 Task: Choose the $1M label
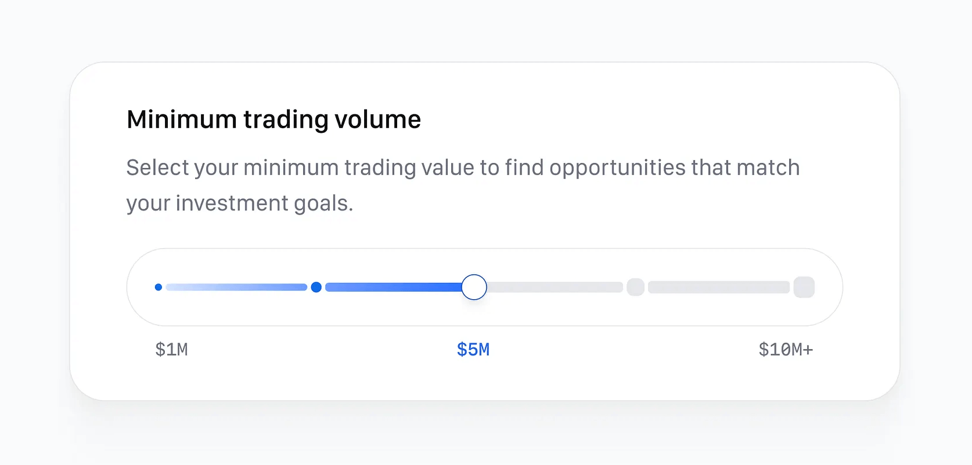[x=172, y=350]
